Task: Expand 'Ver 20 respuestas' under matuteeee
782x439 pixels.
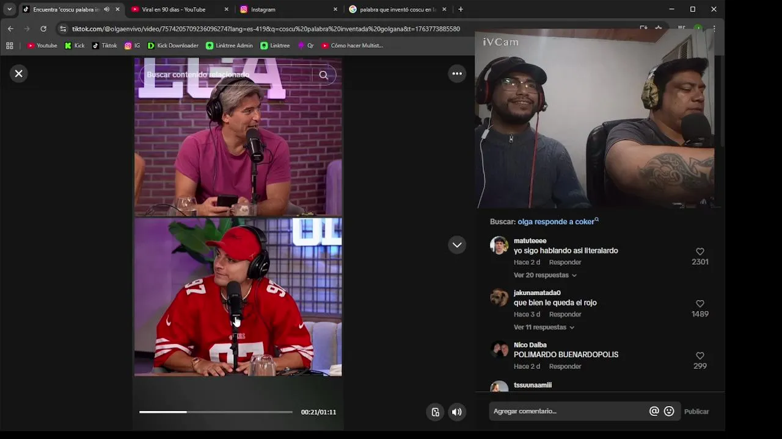Action: pos(545,275)
